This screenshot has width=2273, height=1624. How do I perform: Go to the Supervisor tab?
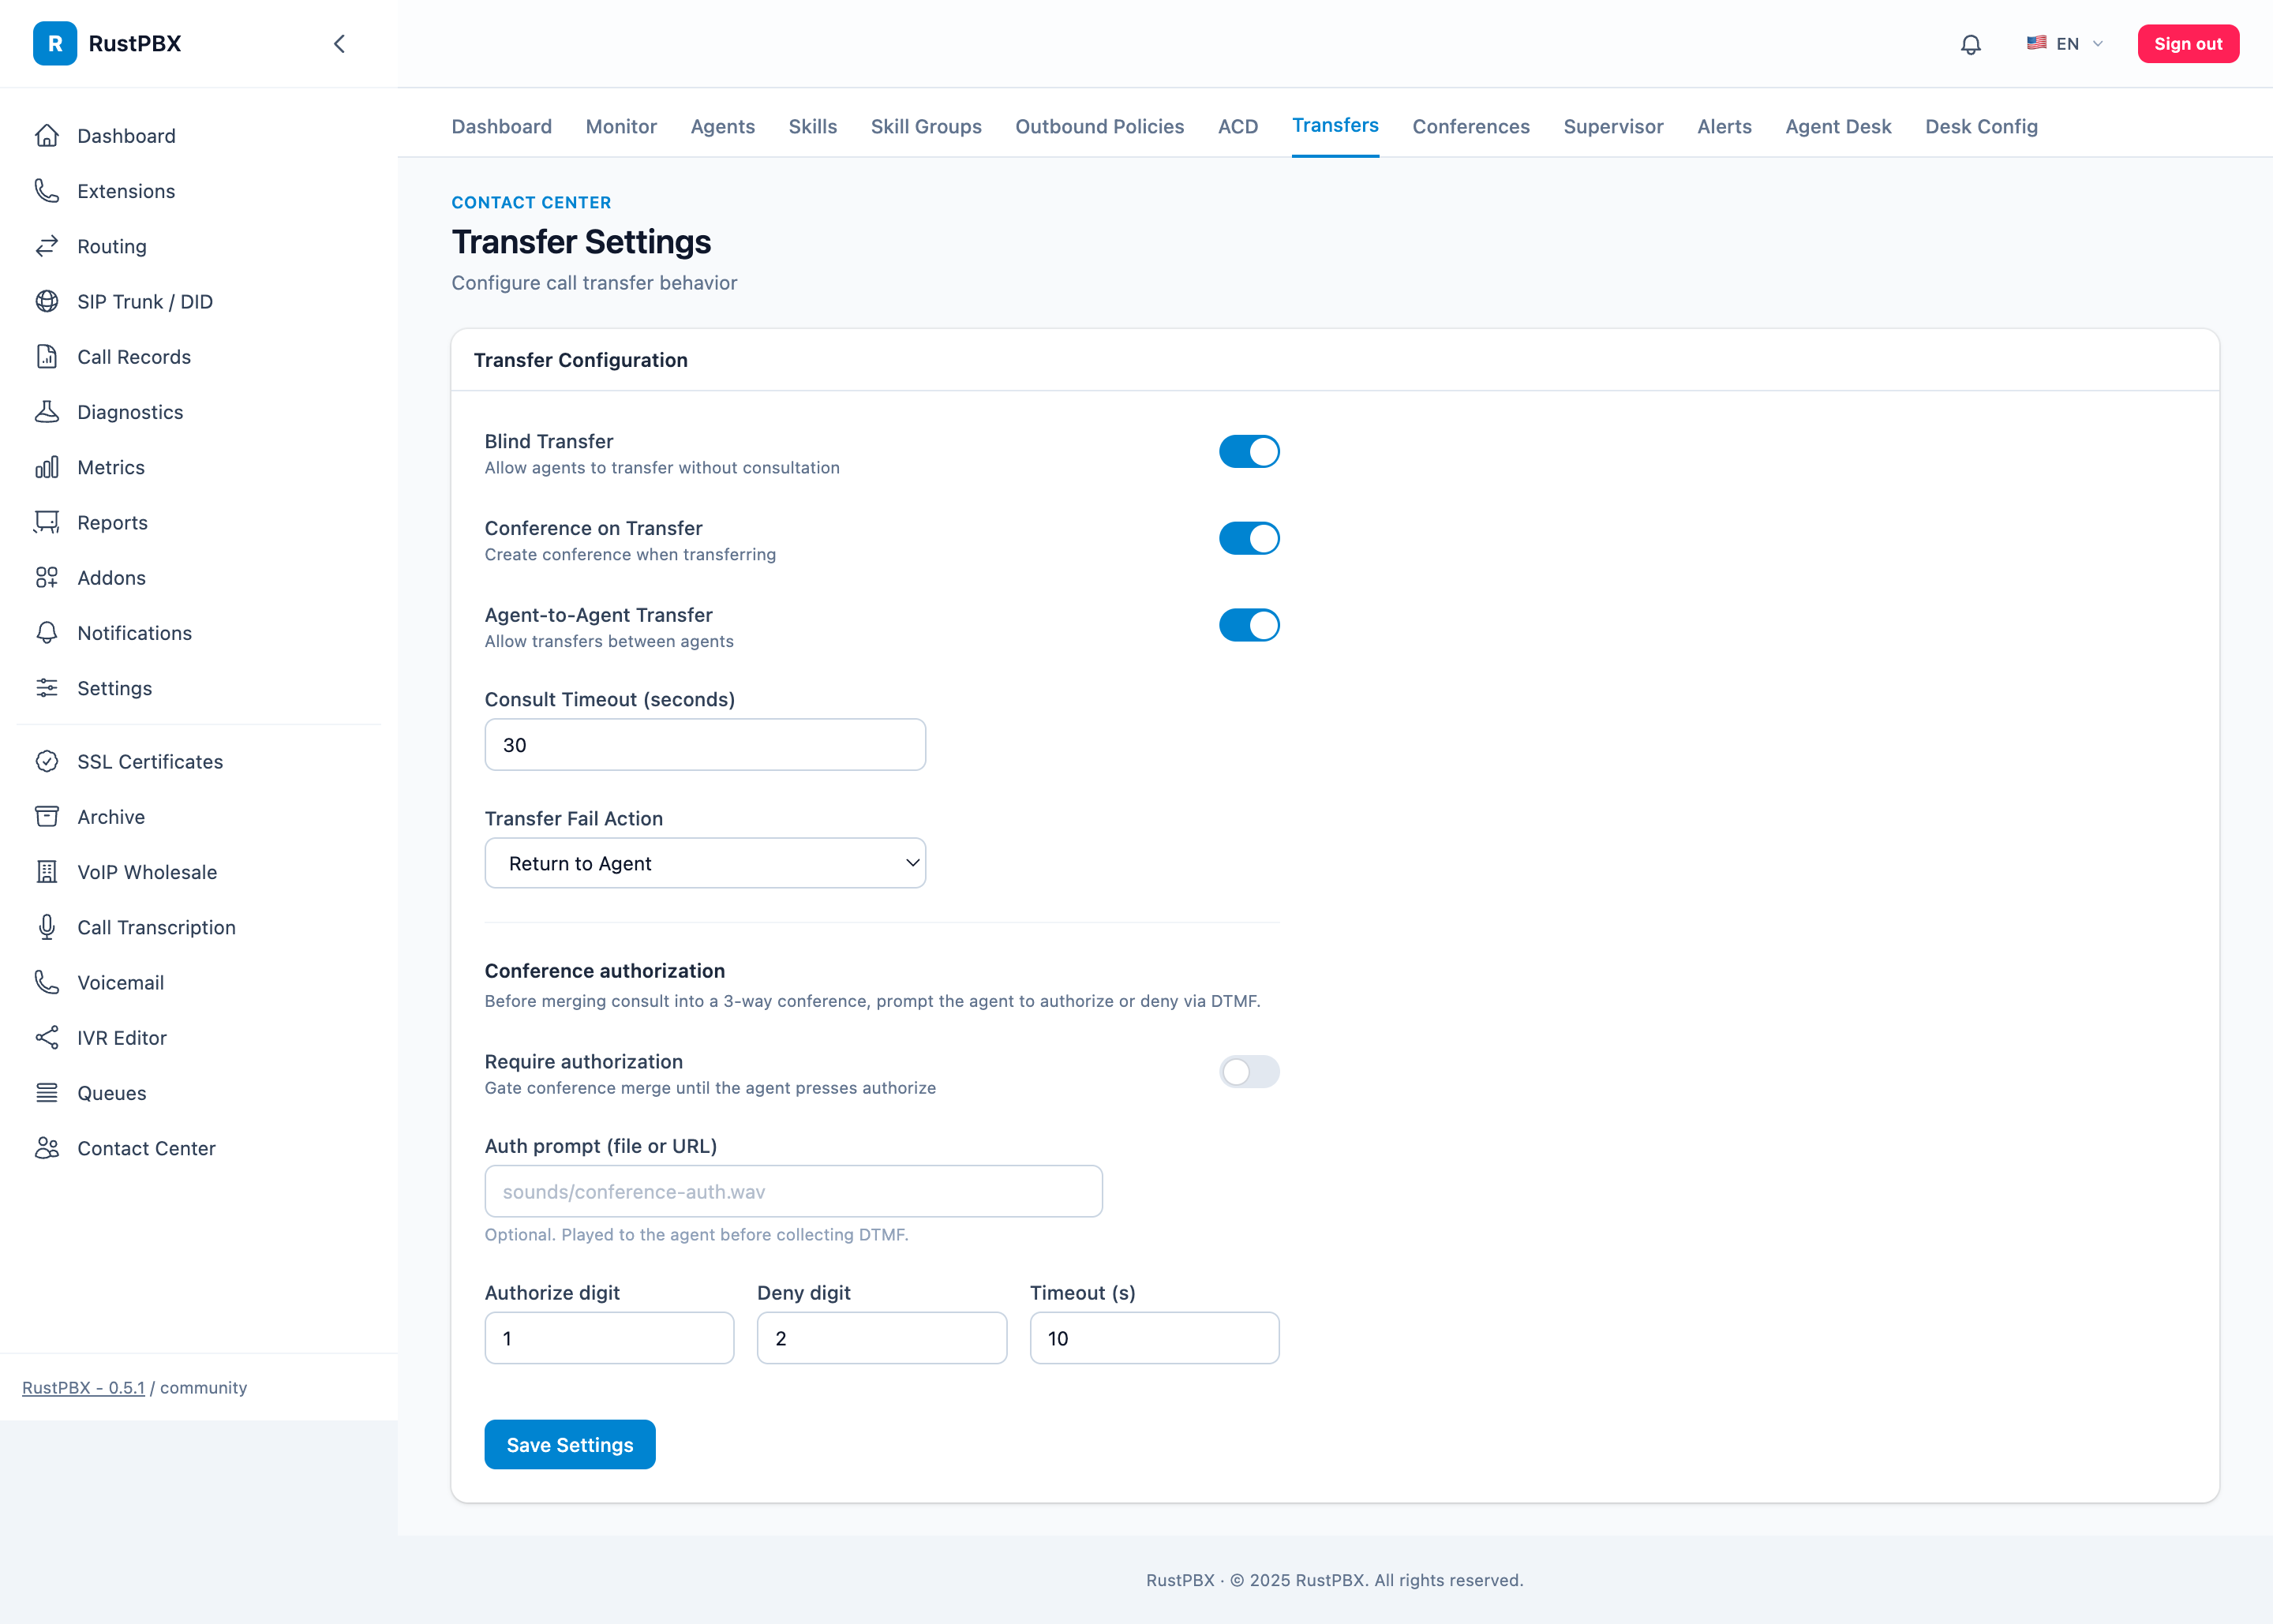[x=1613, y=126]
